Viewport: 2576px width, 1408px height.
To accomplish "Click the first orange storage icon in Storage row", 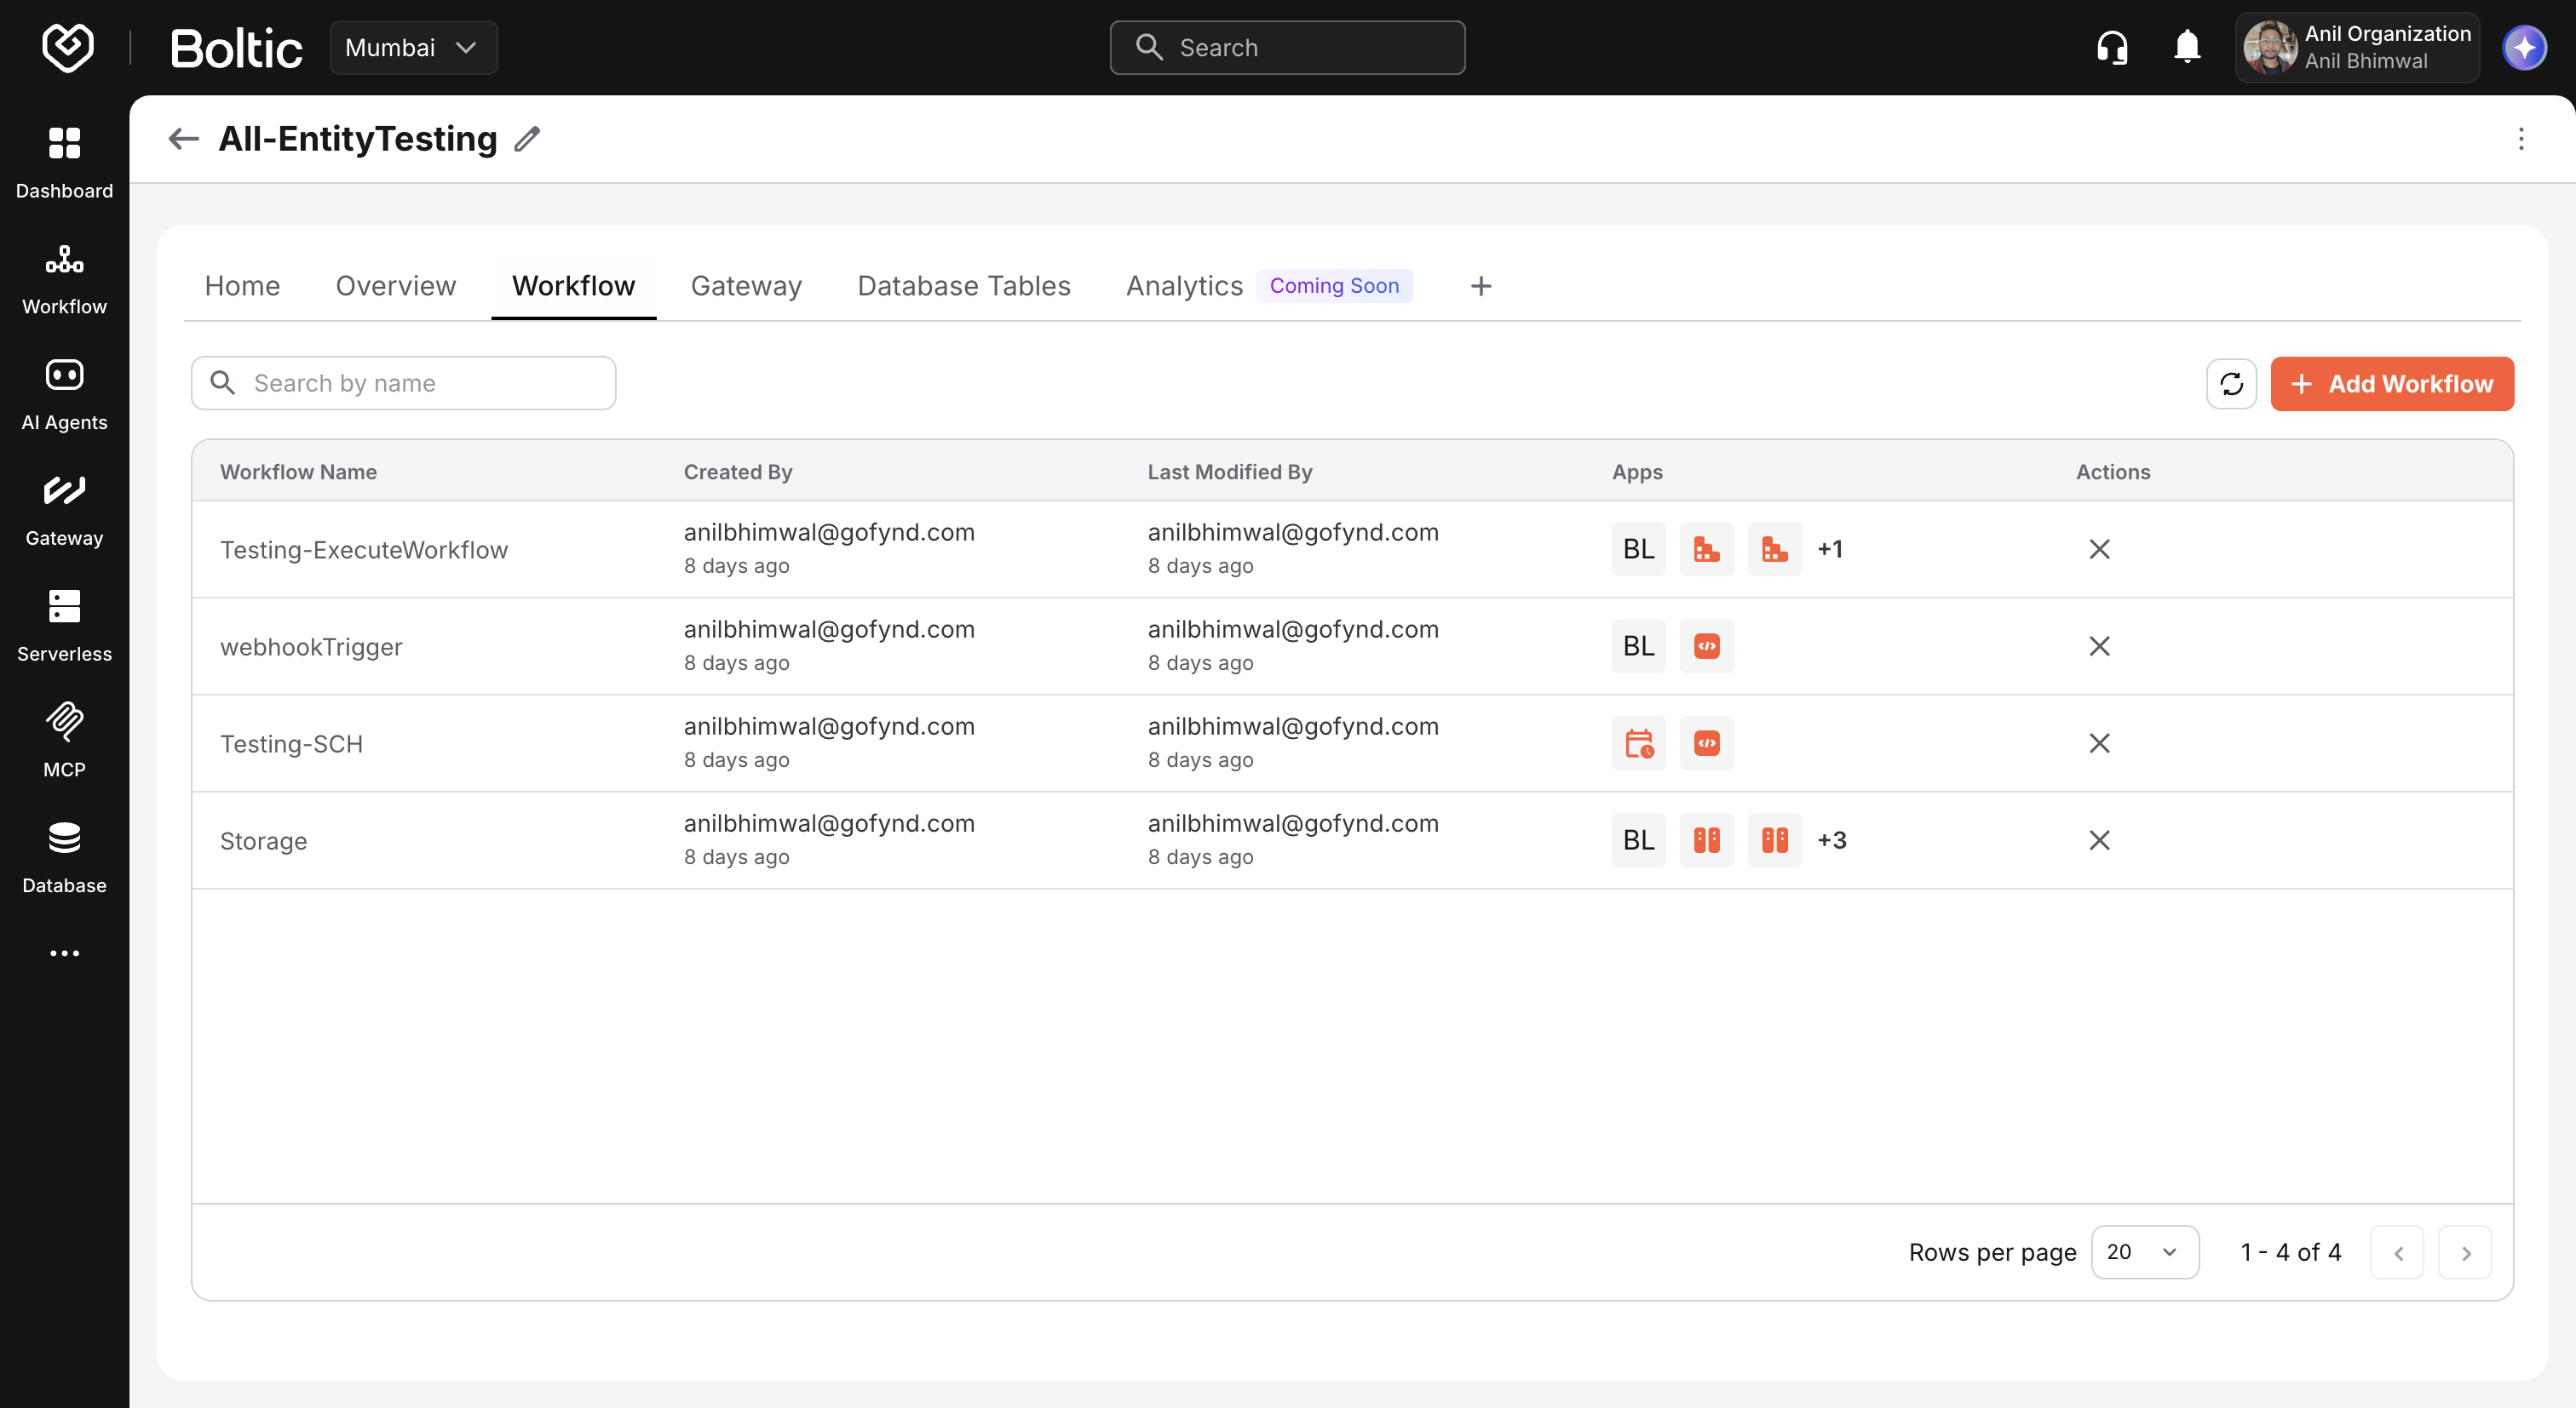I will [x=1706, y=839].
